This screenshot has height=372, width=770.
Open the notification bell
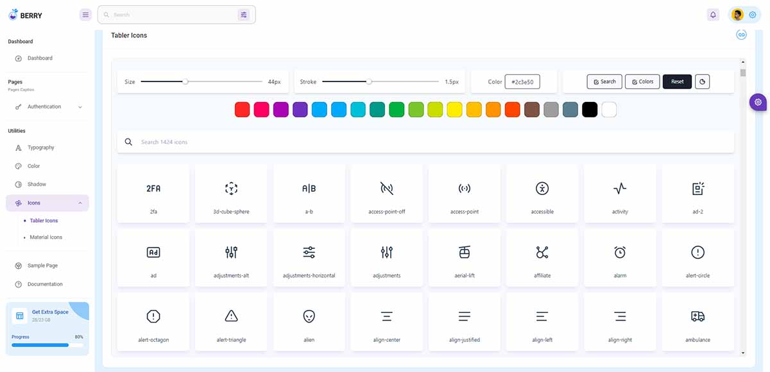(x=713, y=14)
